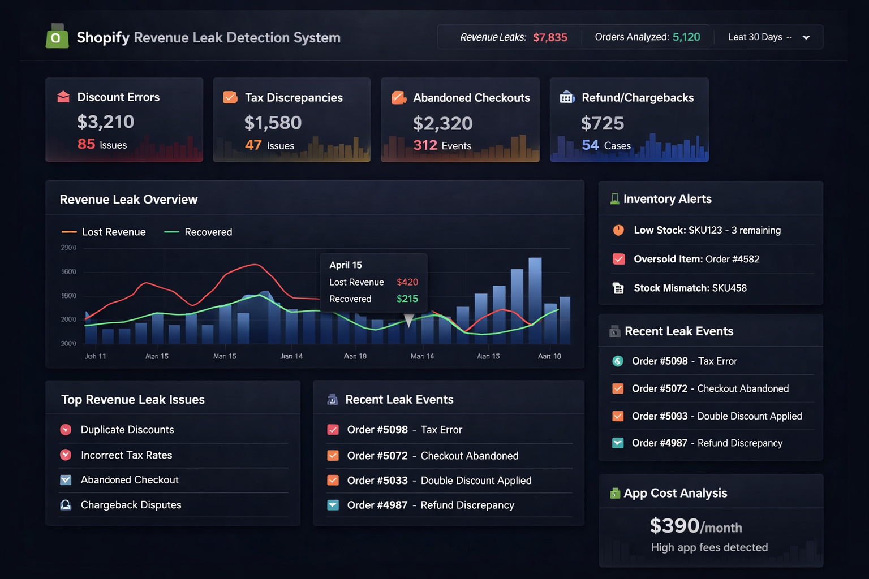The height and width of the screenshot is (579, 869).
Task: Click the Tax Discrepancies checkmark icon
Action: (230, 97)
